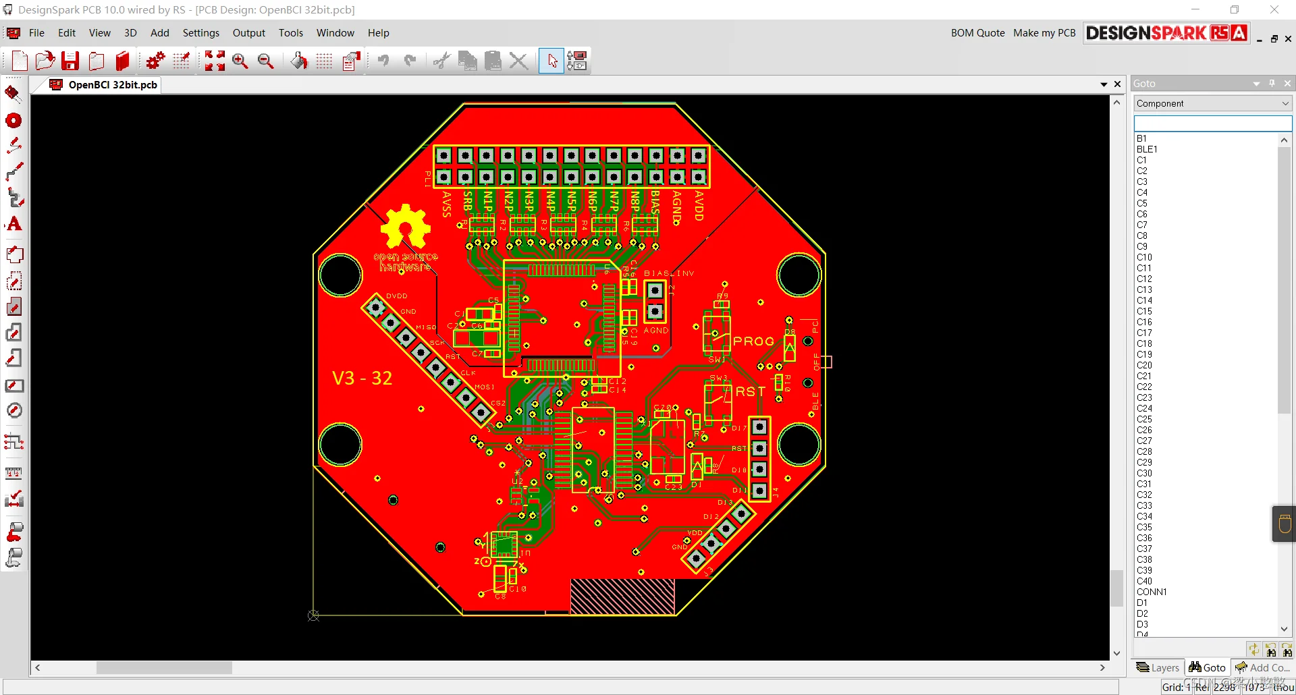The height and width of the screenshot is (695, 1296).
Task: Click the Make my PCB link
Action: pyautogui.click(x=1044, y=32)
